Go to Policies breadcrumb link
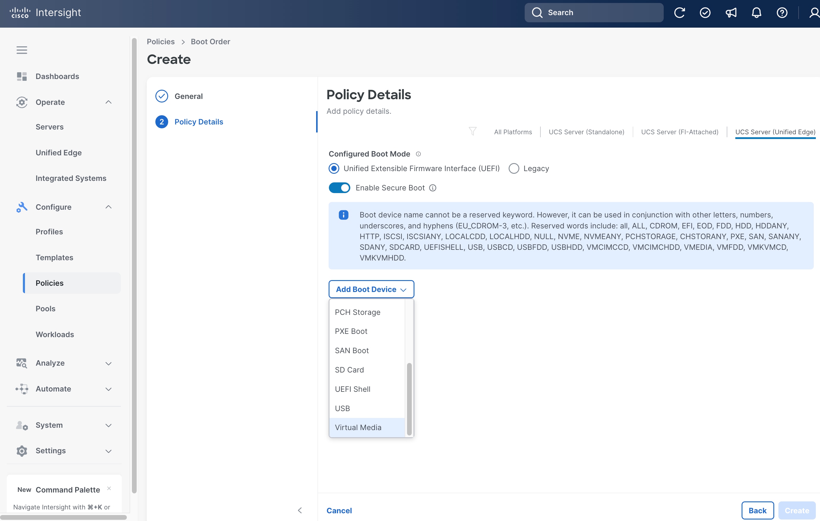This screenshot has width=820, height=521. [x=161, y=42]
